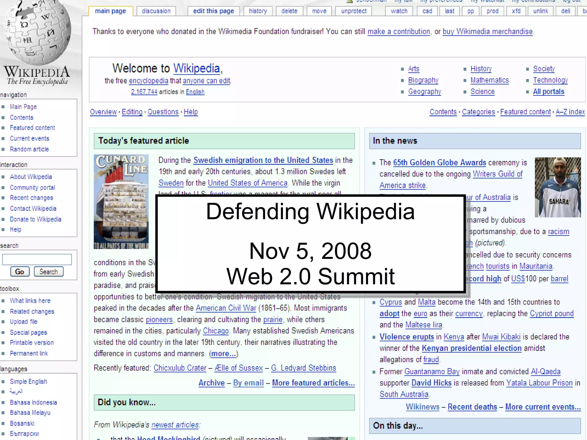Open Random article from the navigation sidebar
This screenshot has height=440, width=587.
29,149
